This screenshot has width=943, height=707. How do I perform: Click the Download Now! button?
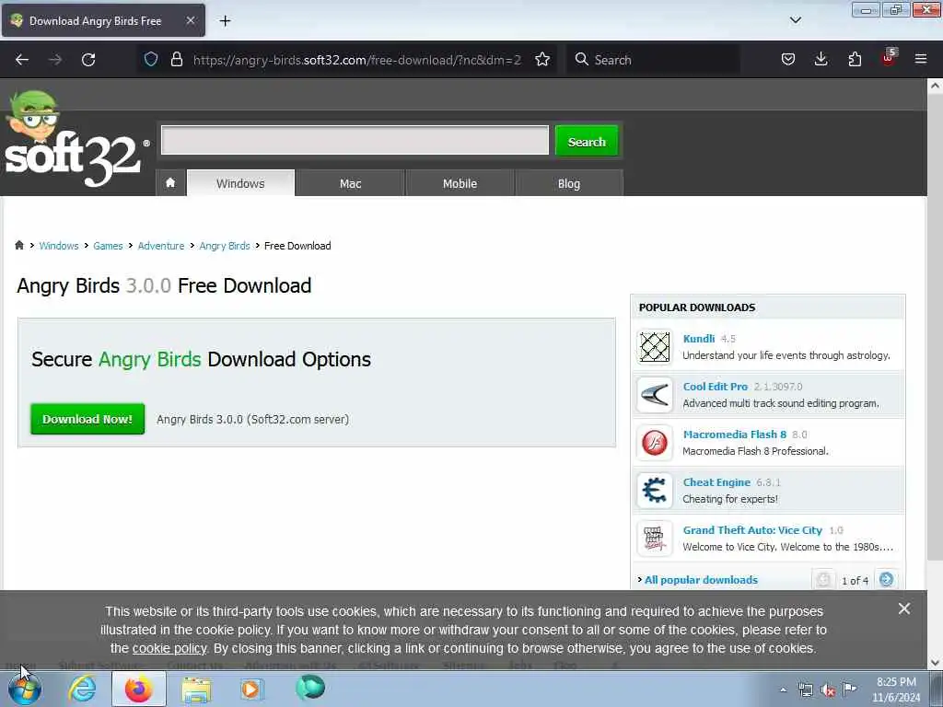pos(87,419)
